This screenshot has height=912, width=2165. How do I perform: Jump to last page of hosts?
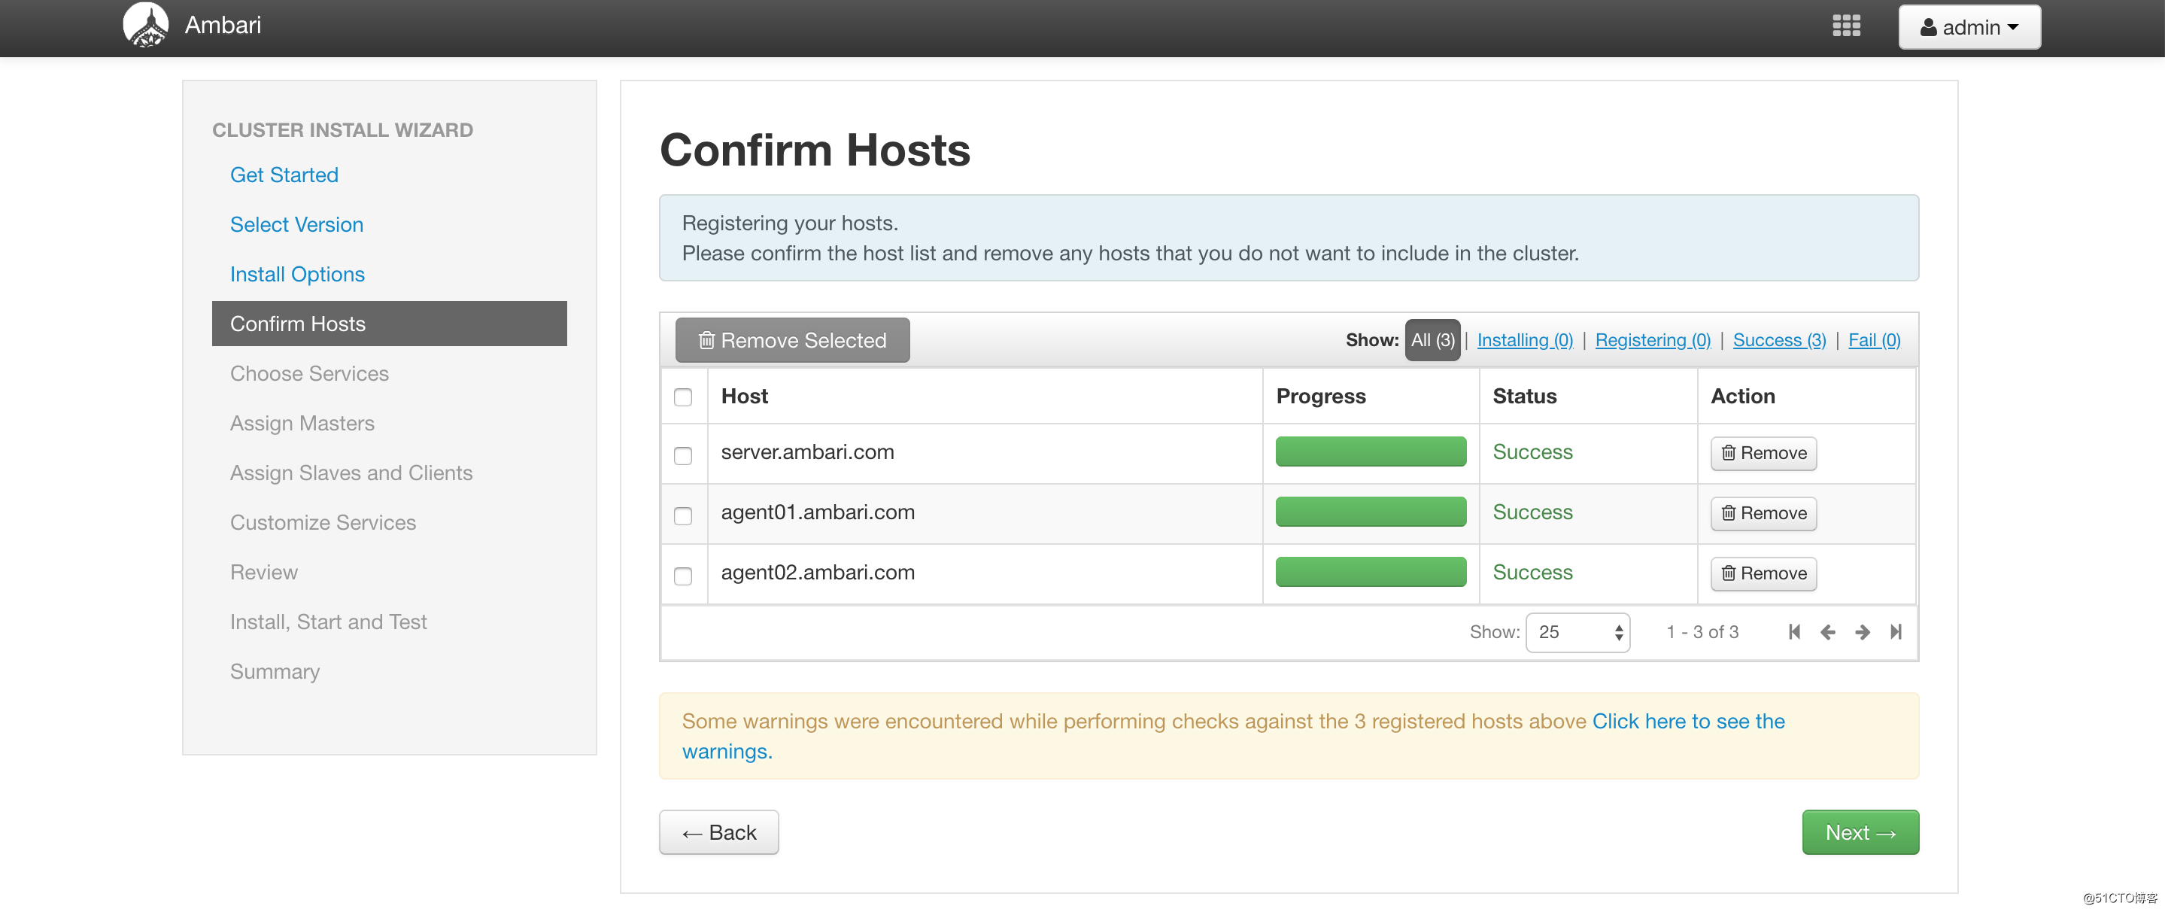tap(1896, 631)
